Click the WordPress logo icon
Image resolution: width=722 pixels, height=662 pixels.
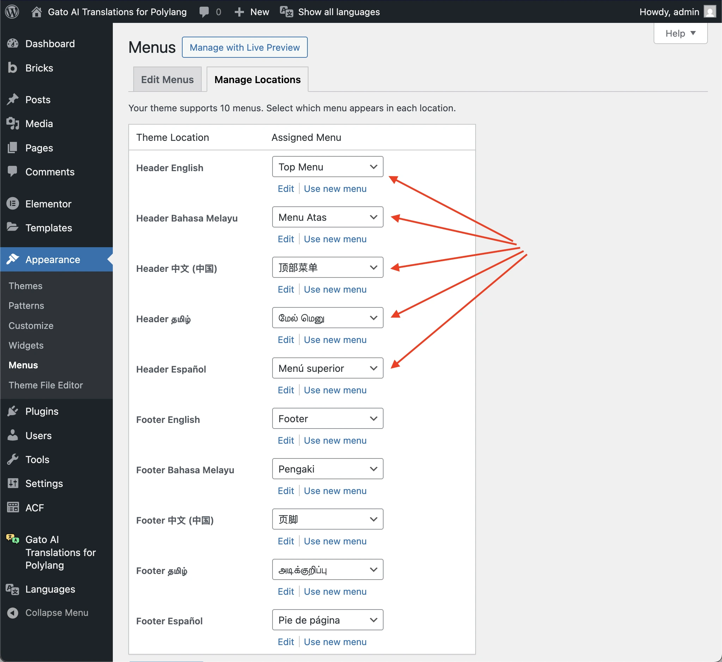(x=12, y=12)
